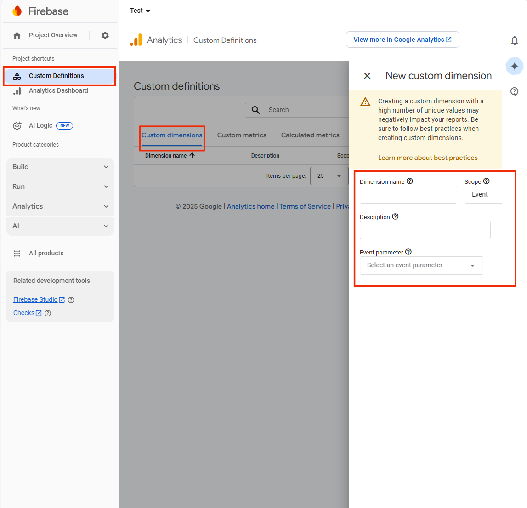Click the Firebase flame logo
Viewport: 527px width, 508px height.
click(x=17, y=10)
